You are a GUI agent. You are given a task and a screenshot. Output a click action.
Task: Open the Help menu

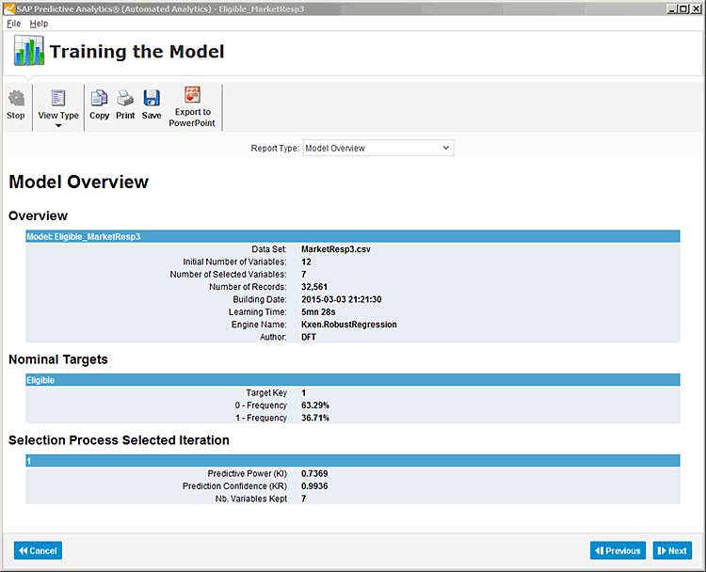click(x=39, y=24)
